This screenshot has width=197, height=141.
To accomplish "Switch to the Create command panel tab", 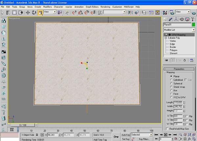I will coord(165,19).
